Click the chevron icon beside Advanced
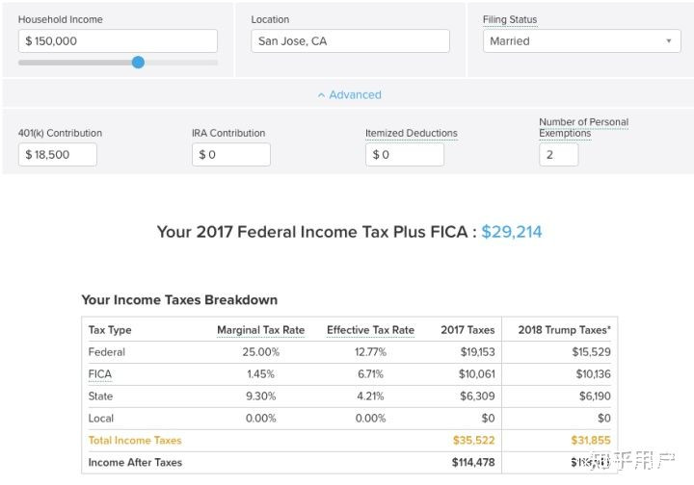The height and width of the screenshot is (485, 694). coord(321,95)
